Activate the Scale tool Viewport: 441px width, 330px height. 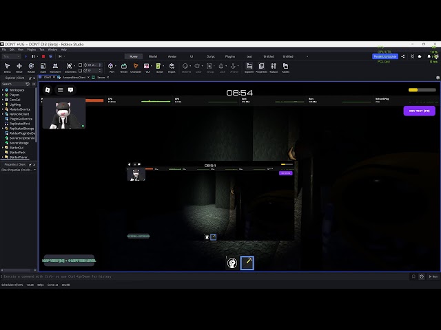point(43,67)
